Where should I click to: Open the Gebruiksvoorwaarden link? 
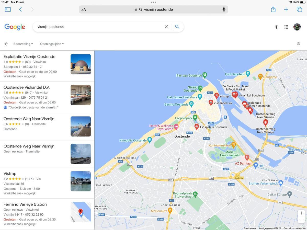pyautogui.click(x=294, y=228)
